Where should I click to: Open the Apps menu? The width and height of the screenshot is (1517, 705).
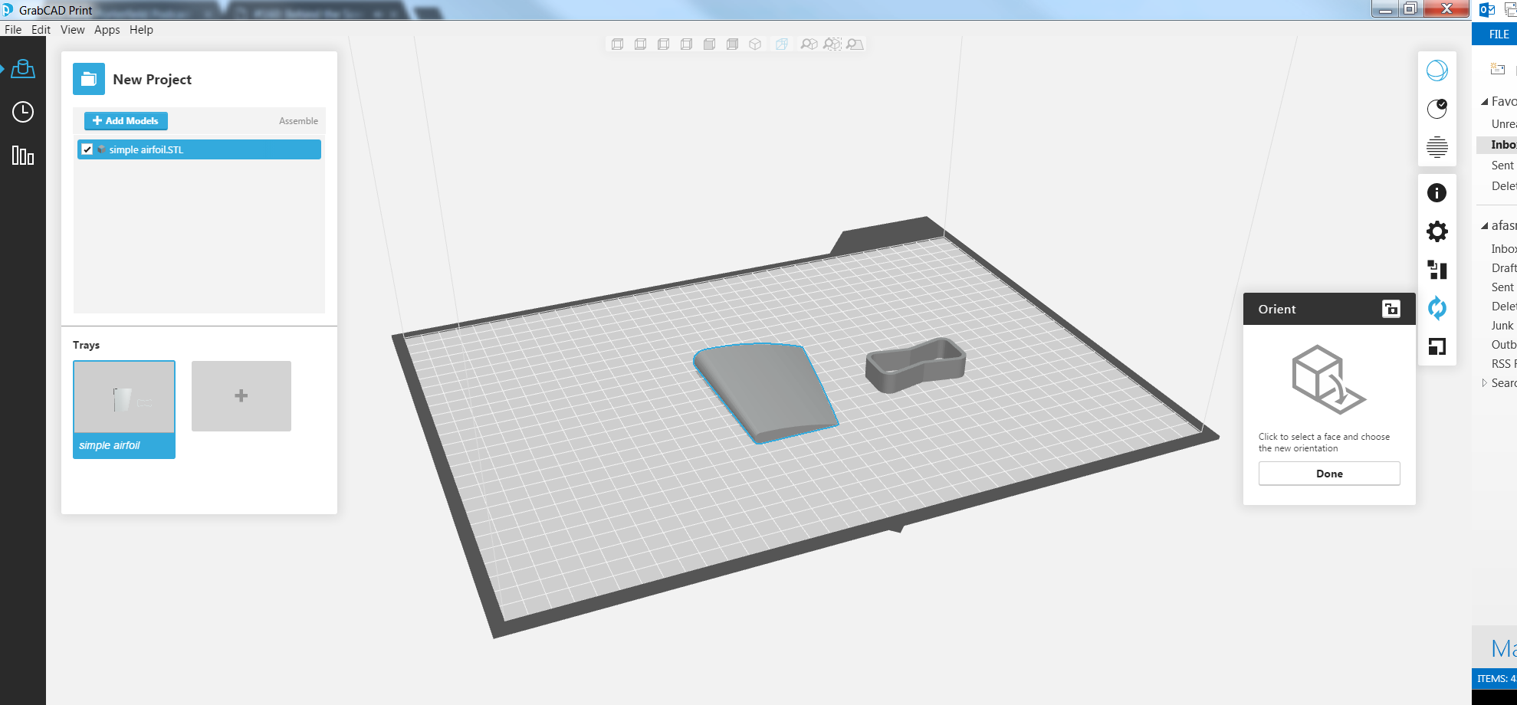[x=107, y=29]
